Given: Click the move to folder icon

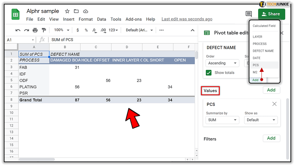Looking at the screenshot, I should point(76,11).
